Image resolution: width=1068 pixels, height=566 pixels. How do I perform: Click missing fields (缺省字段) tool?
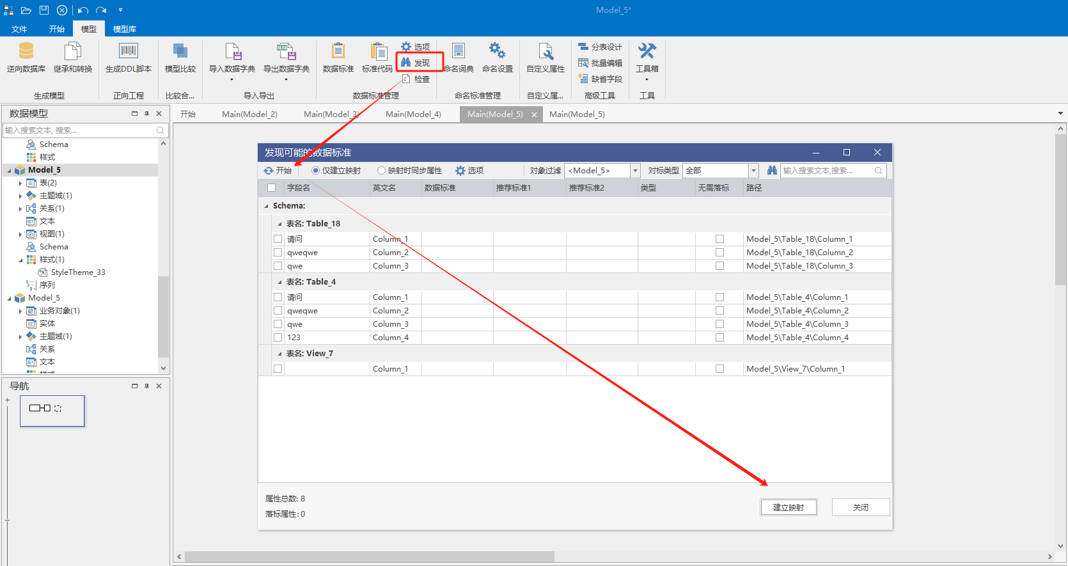point(600,79)
